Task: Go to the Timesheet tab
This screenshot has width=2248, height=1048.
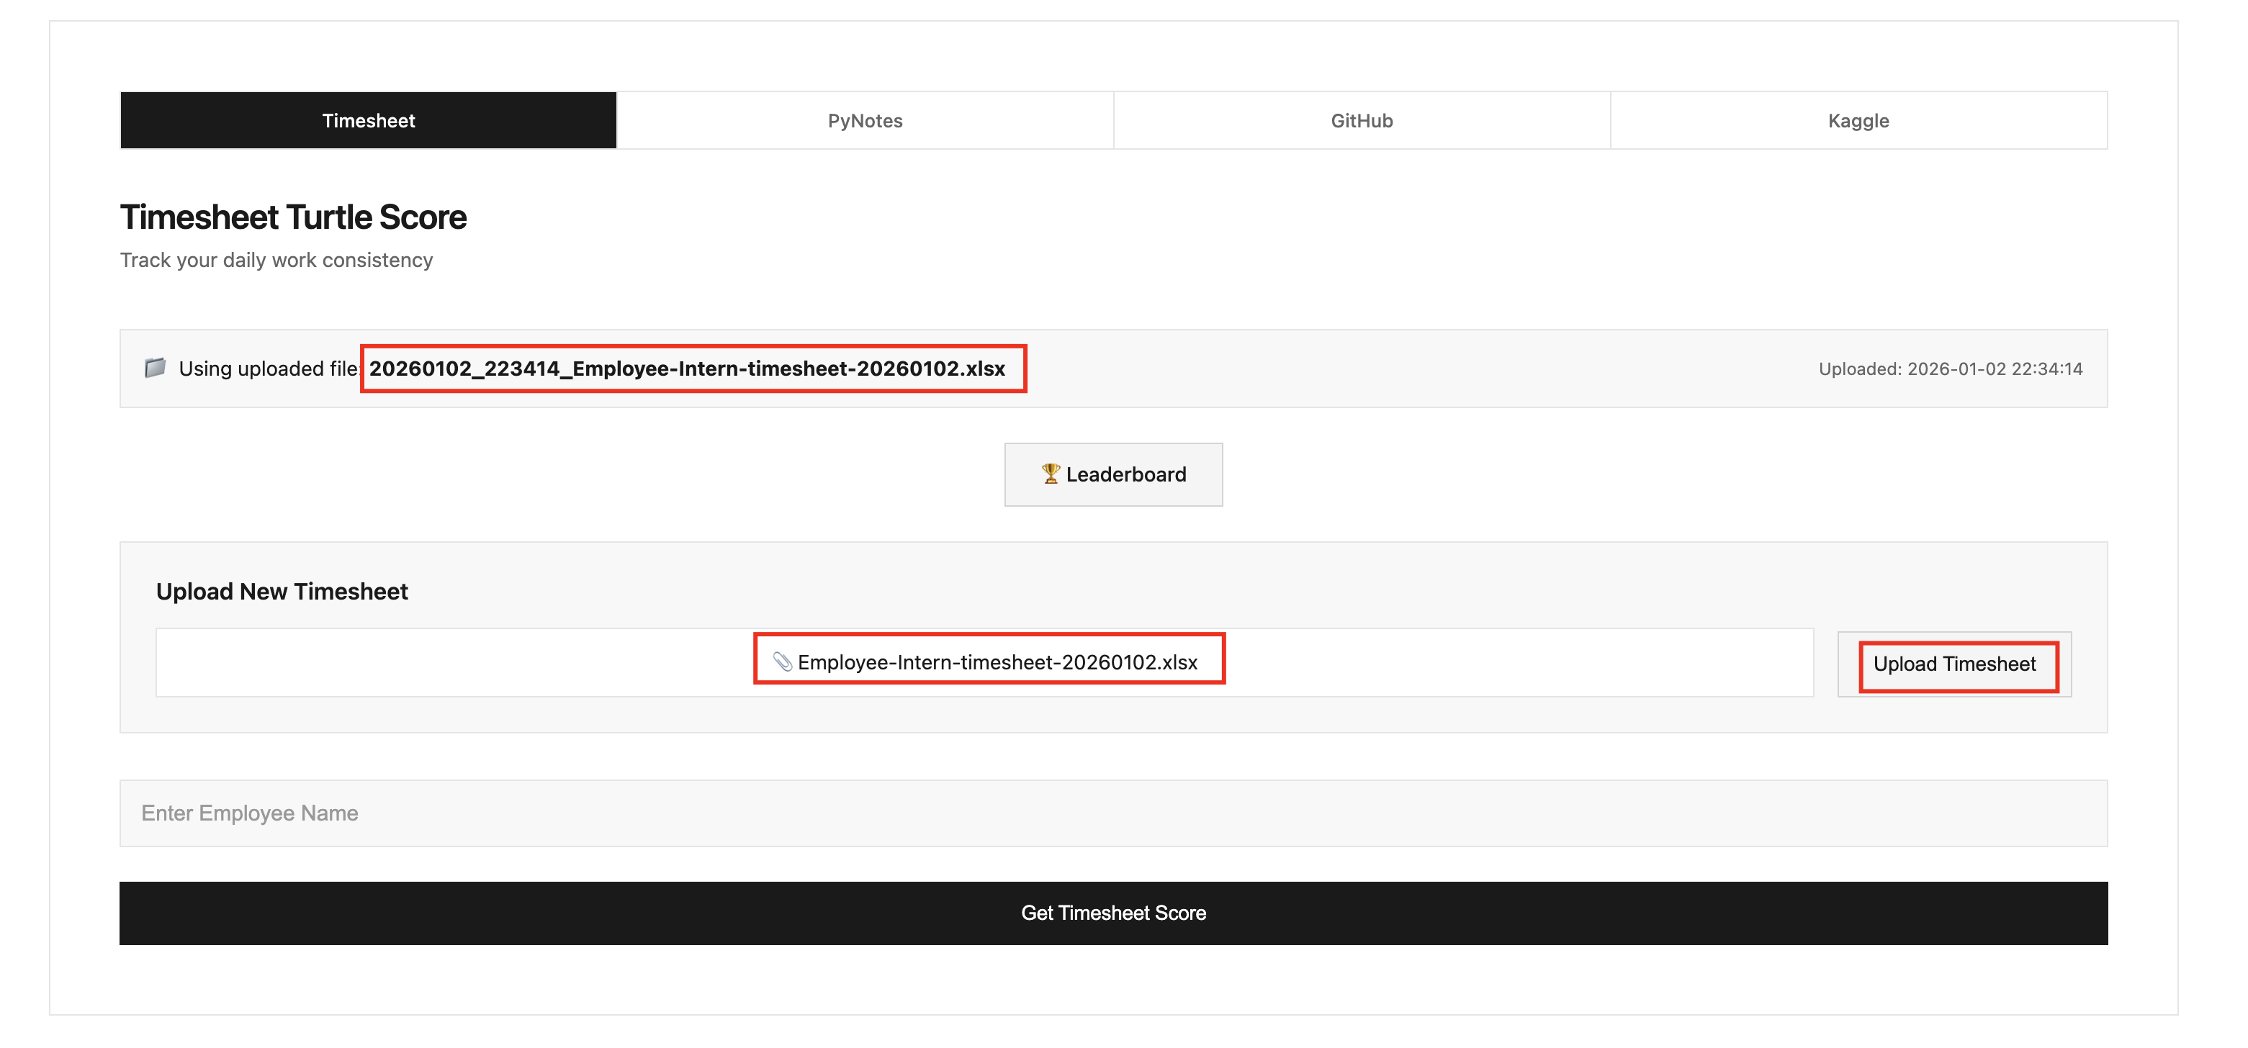Action: click(368, 120)
